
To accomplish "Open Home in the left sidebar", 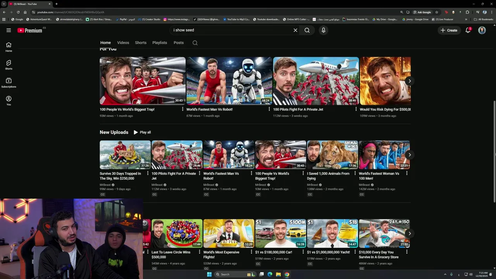I will 9,47.
